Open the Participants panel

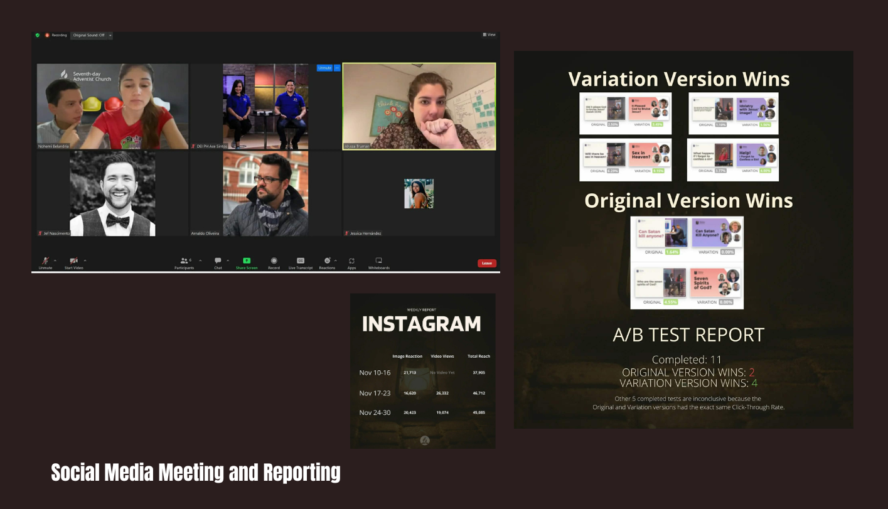pos(184,260)
